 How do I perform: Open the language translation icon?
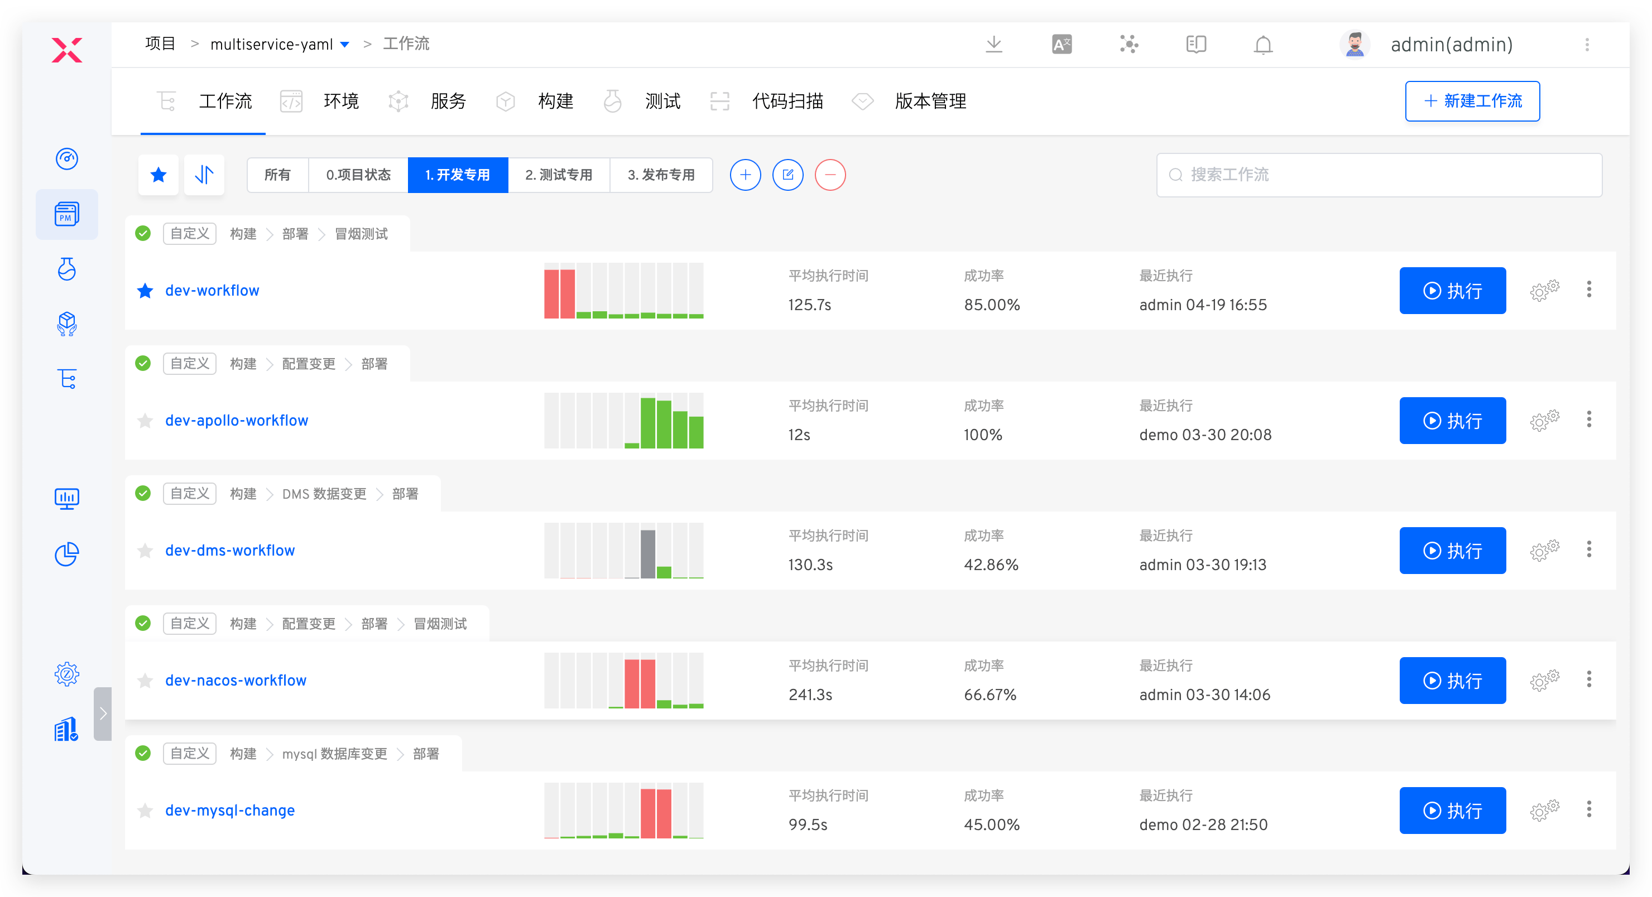click(x=1062, y=44)
